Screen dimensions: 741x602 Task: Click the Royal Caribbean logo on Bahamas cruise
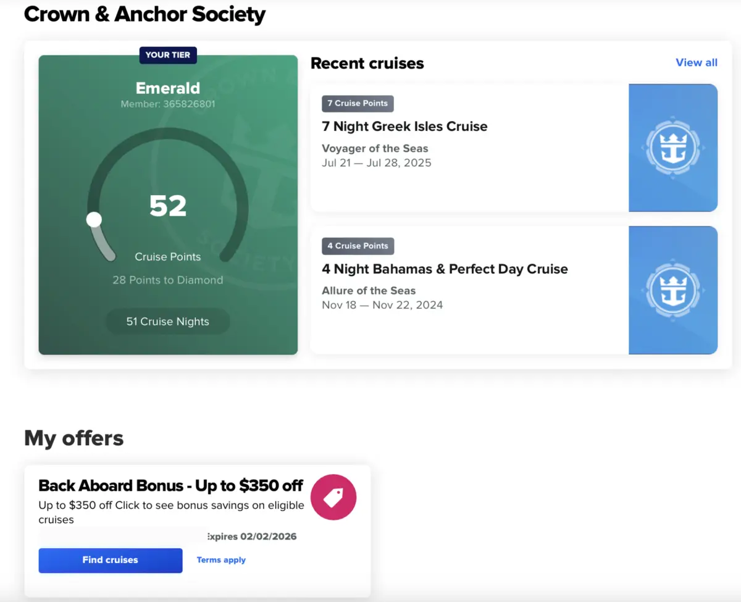[x=673, y=290]
